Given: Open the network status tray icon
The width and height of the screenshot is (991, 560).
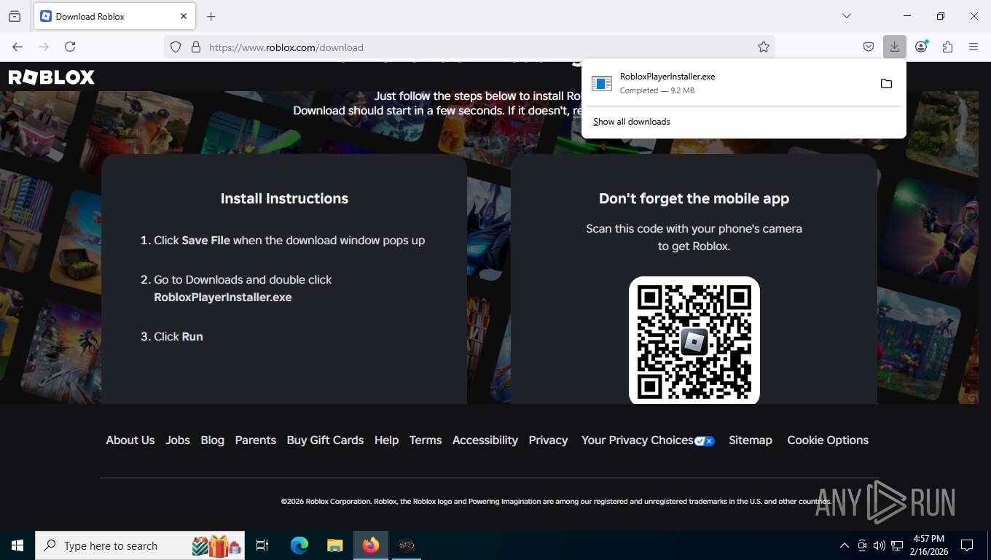Looking at the screenshot, I should click(x=897, y=545).
